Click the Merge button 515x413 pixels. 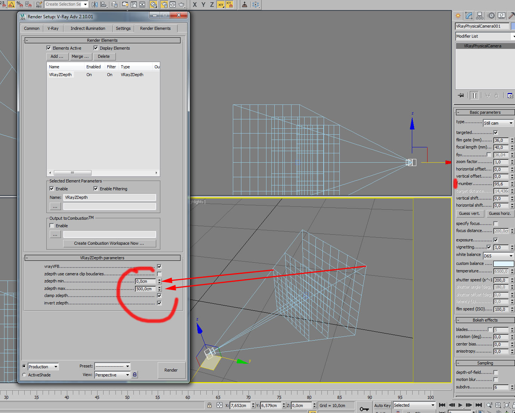[80, 56]
